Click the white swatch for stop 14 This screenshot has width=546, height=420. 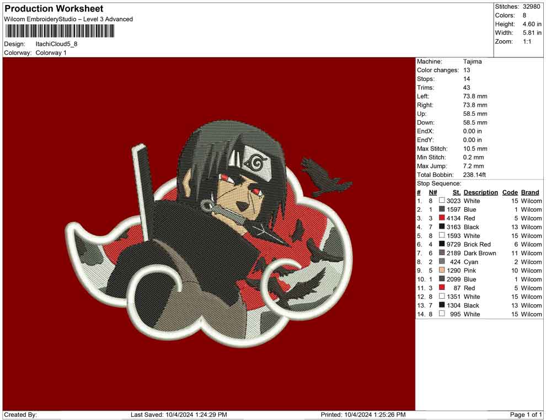(x=442, y=314)
